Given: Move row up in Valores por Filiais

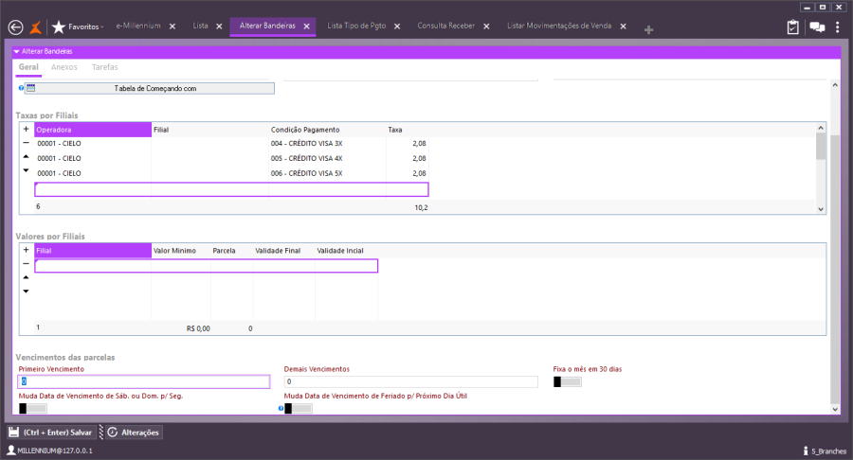Looking at the screenshot, I should point(27,277).
